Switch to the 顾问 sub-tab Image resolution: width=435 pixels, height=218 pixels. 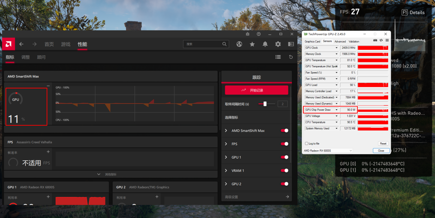click(41, 57)
